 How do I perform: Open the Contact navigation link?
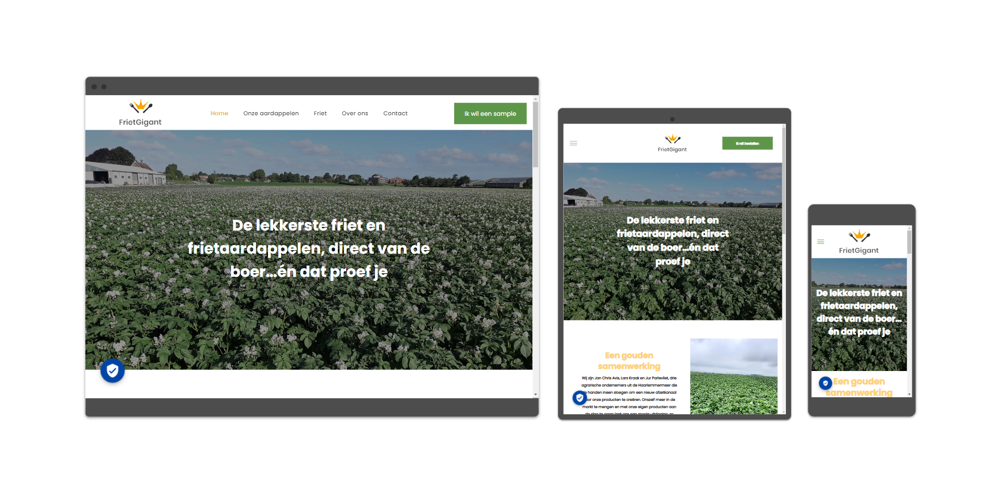tap(395, 113)
